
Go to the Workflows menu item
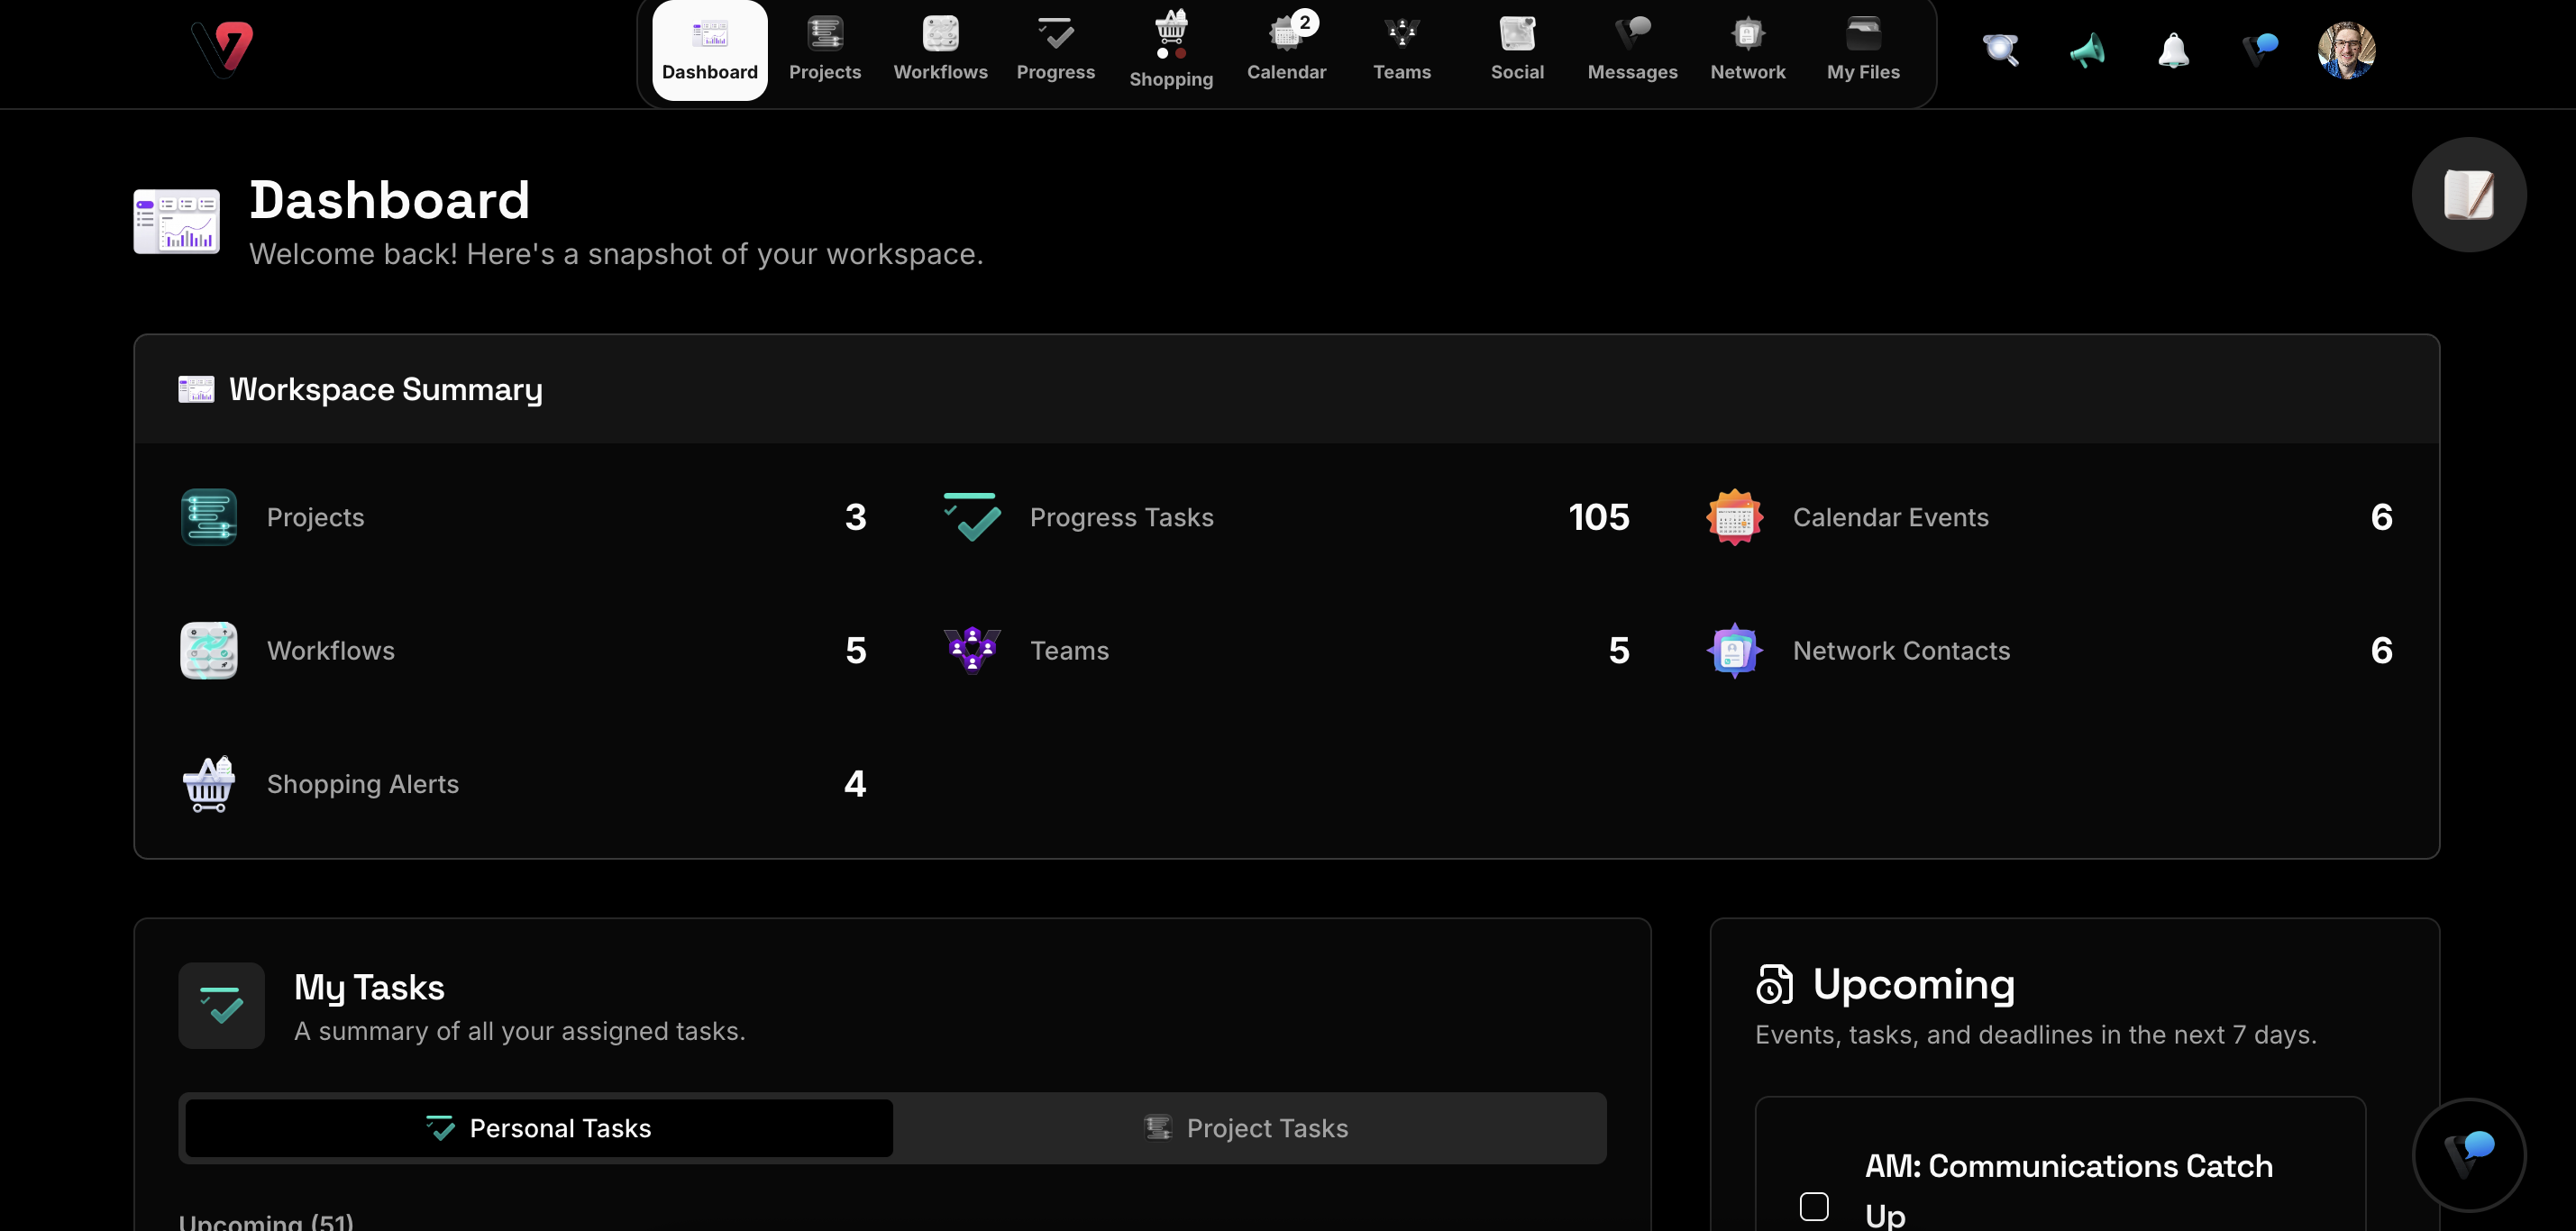point(940,49)
